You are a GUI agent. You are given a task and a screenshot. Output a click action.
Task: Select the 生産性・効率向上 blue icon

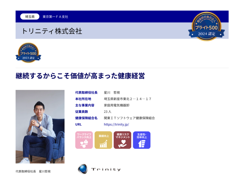tap(141, 140)
